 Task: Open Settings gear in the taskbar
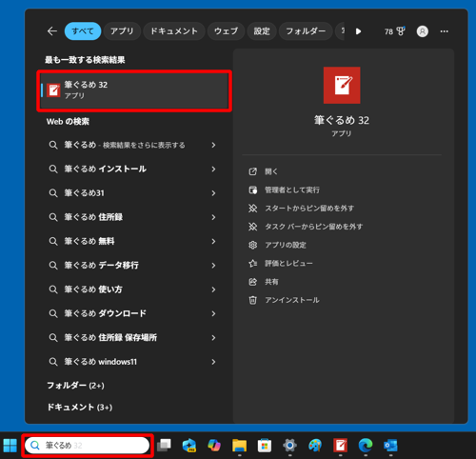[x=289, y=445]
